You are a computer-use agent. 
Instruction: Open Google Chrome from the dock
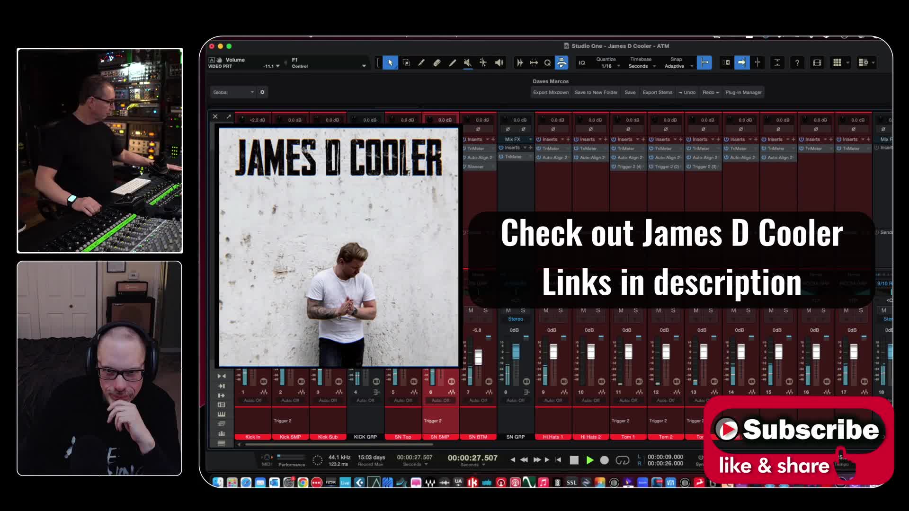[x=303, y=483]
